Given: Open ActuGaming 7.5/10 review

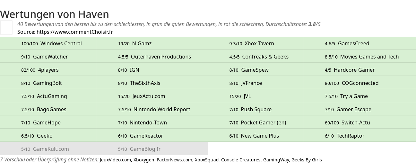Looking at the screenshot, I should 44,96.
